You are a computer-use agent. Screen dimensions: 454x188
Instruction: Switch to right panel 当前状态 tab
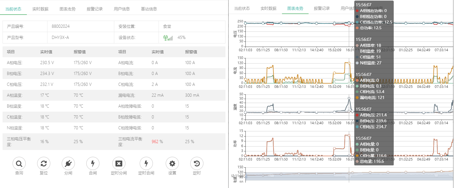coord(242,8)
